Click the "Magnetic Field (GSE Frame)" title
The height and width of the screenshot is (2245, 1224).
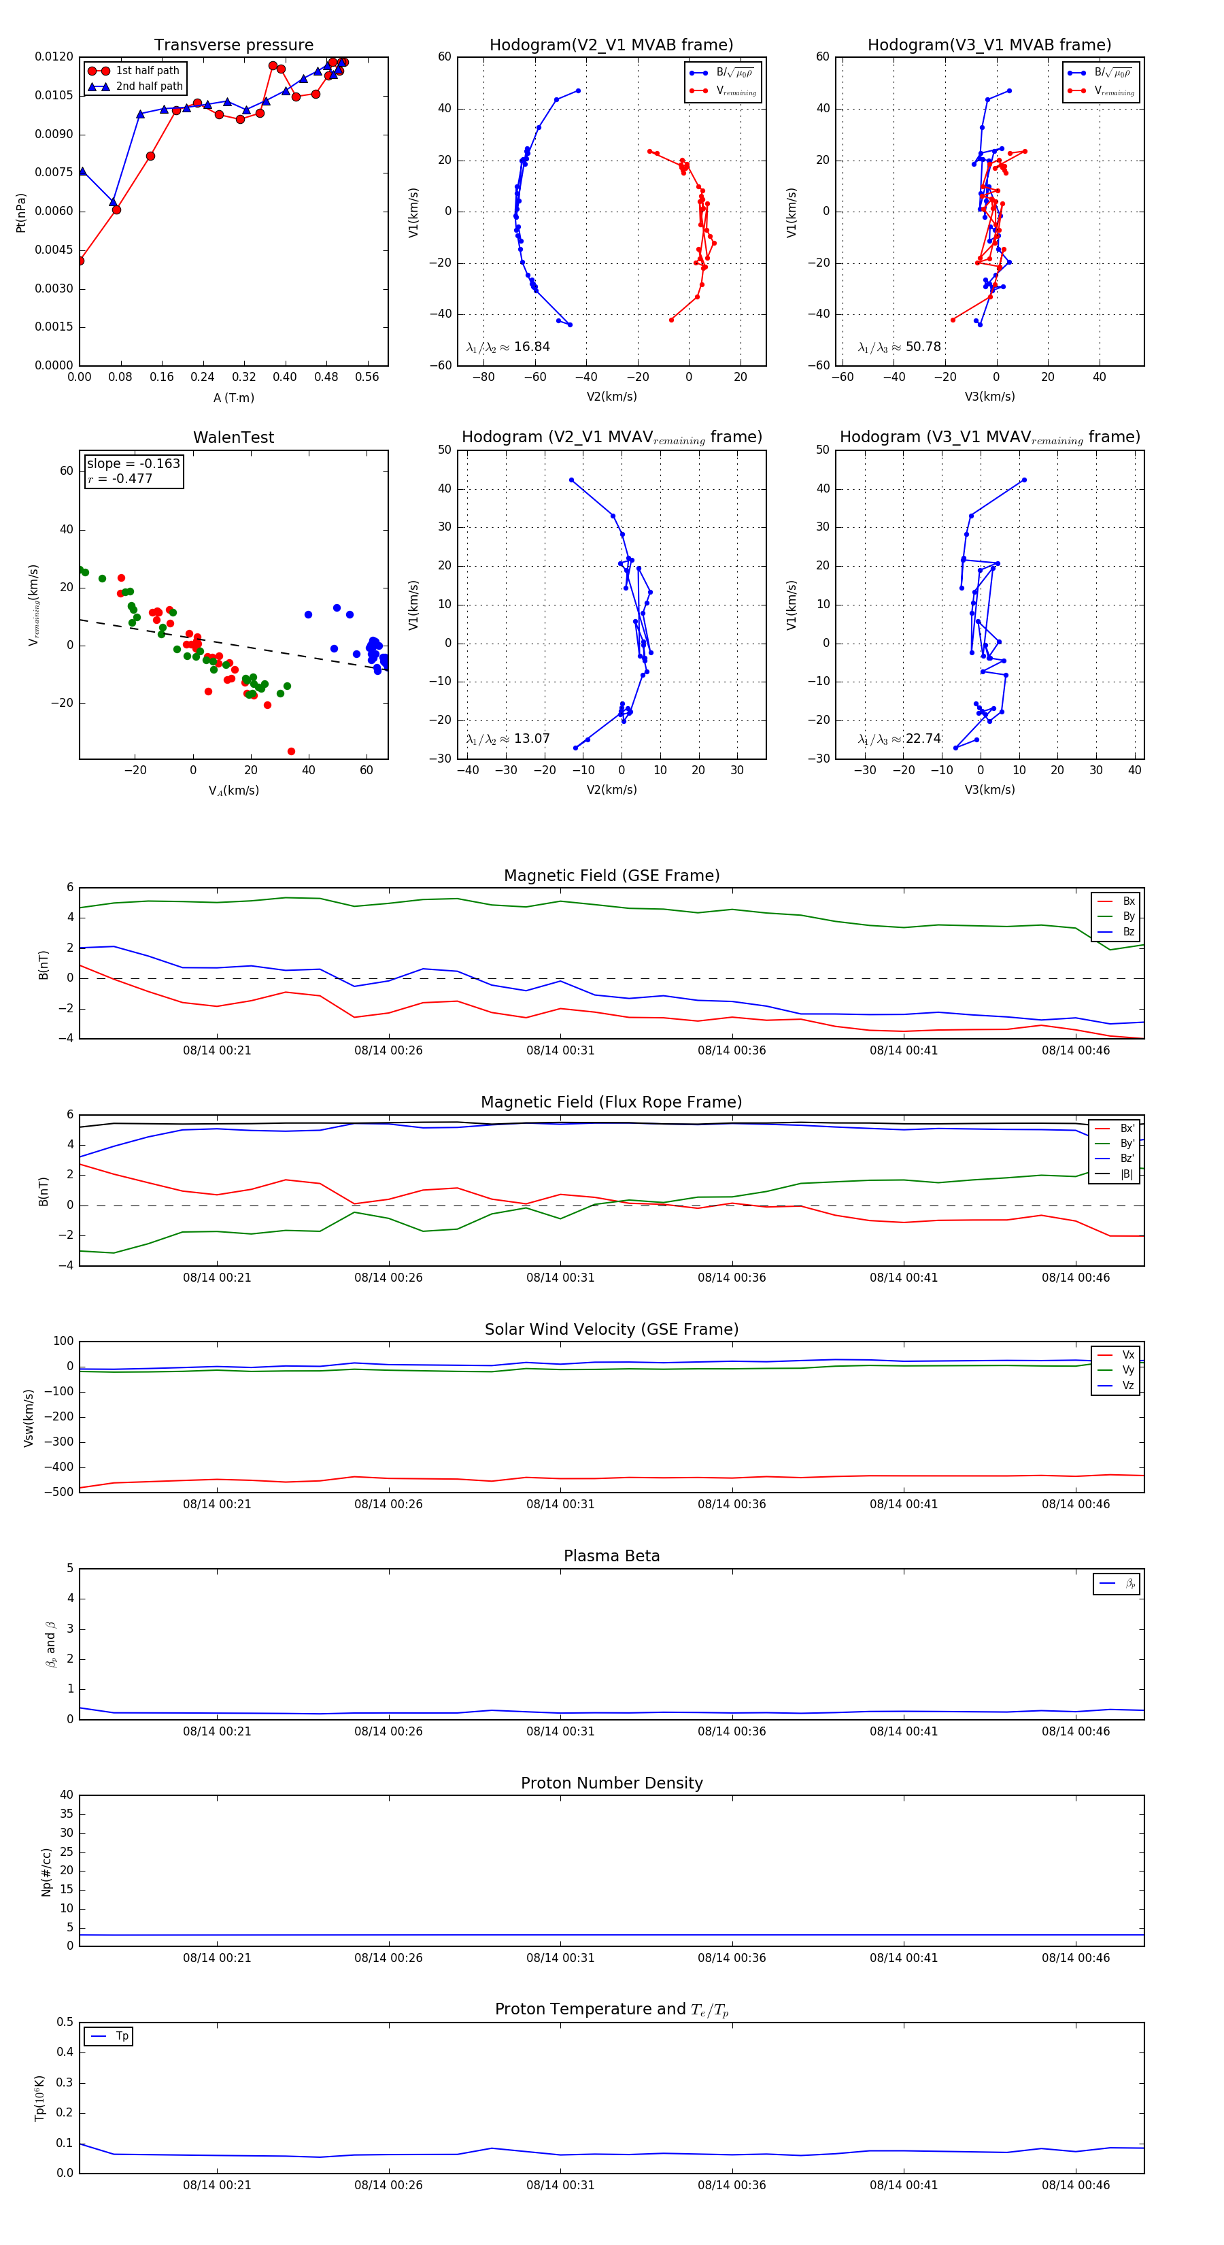611,875
